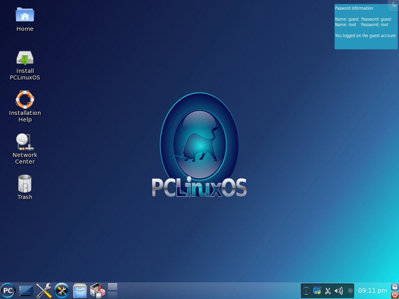Switch to the upper virtual desktop in pager
The height and width of the screenshot is (299, 399).
click(x=113, y=287)
